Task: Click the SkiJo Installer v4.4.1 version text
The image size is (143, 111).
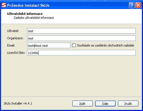Action: pyautogui.click(x=18, y=103)
